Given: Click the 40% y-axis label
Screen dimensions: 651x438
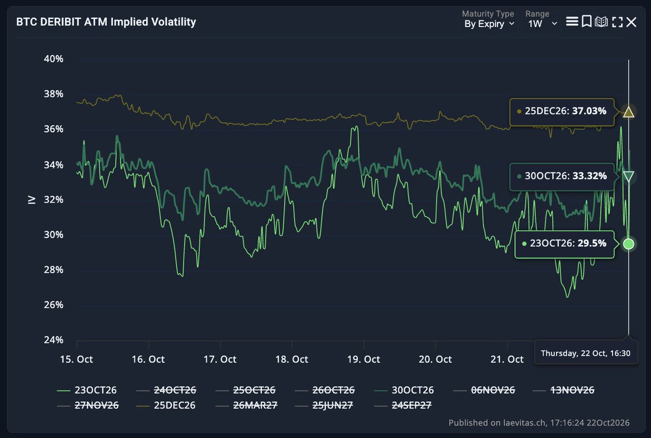Looking at the screenshot, I should (x=54, y=59).
